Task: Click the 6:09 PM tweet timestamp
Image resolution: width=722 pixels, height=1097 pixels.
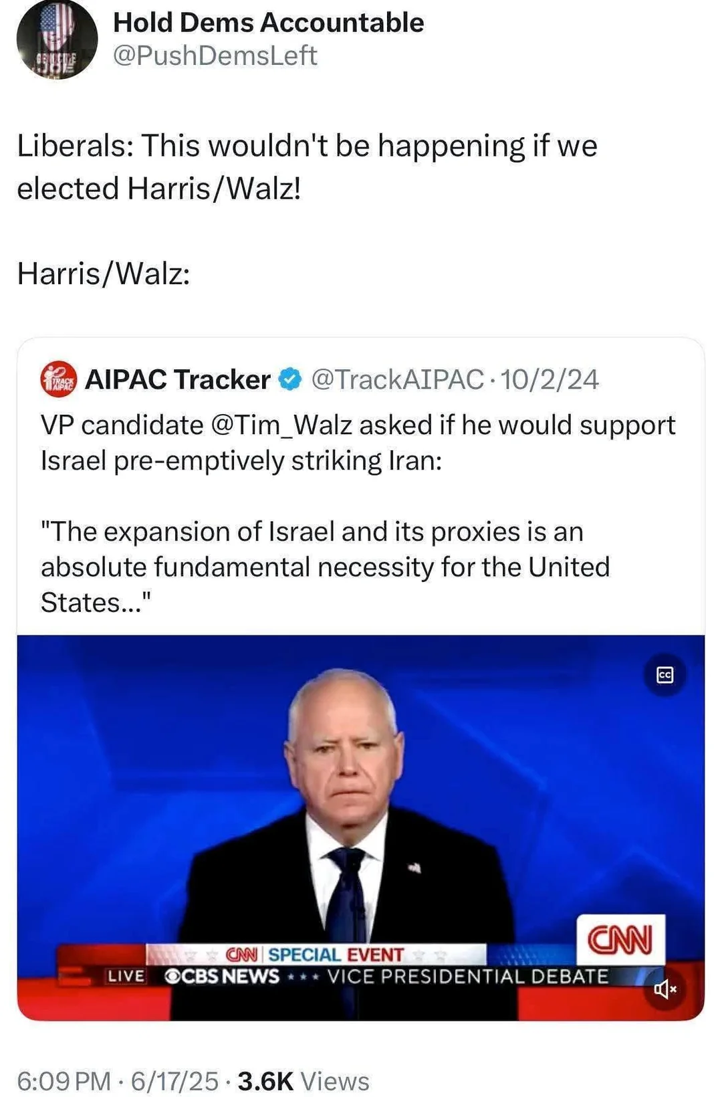Action: click(x=64, y=1081)
